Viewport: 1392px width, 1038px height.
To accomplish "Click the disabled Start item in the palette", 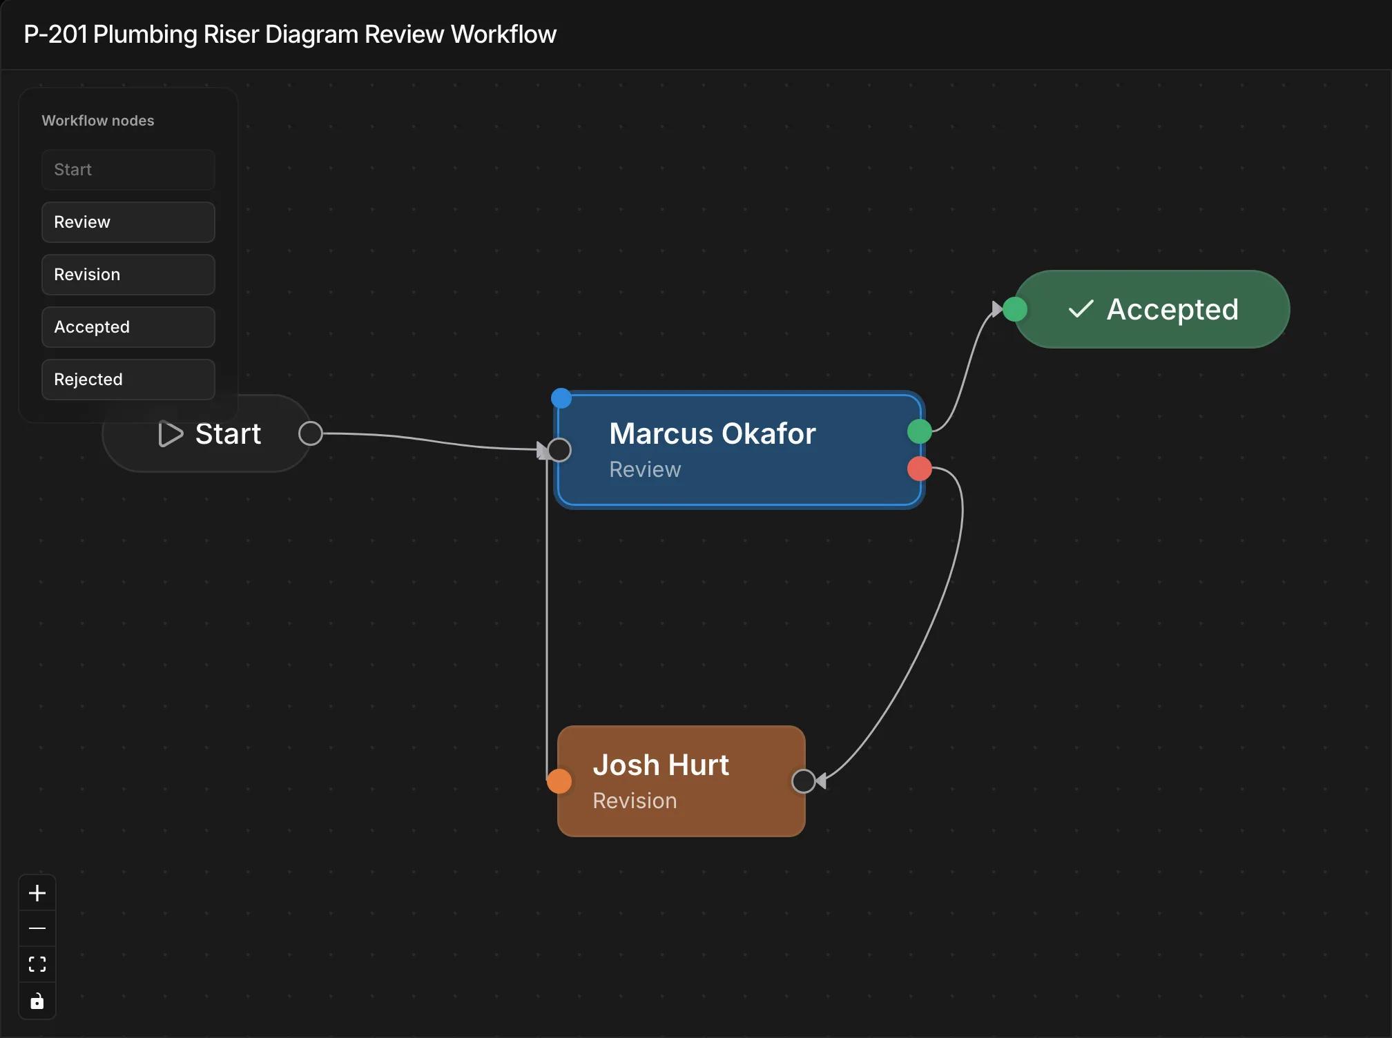I will click(128, 170).
